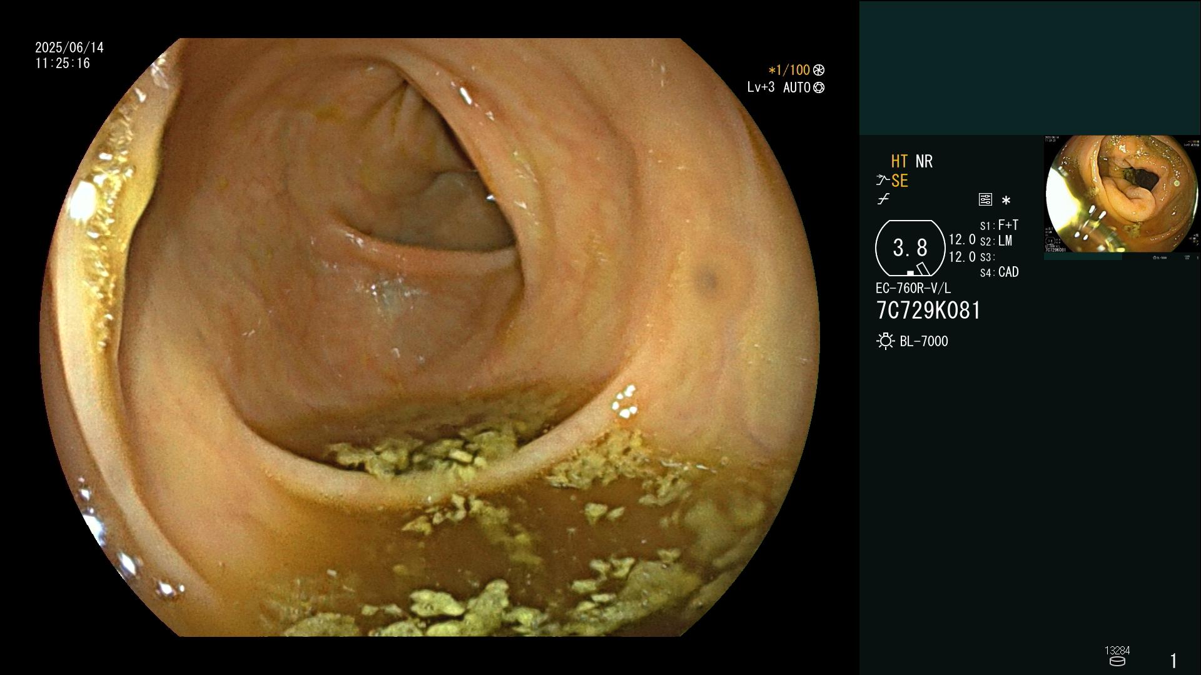Click the scope serial number 7C729K081
Image resolution: width=1201 pixels, height=675 pixels.
coord(928,311)
